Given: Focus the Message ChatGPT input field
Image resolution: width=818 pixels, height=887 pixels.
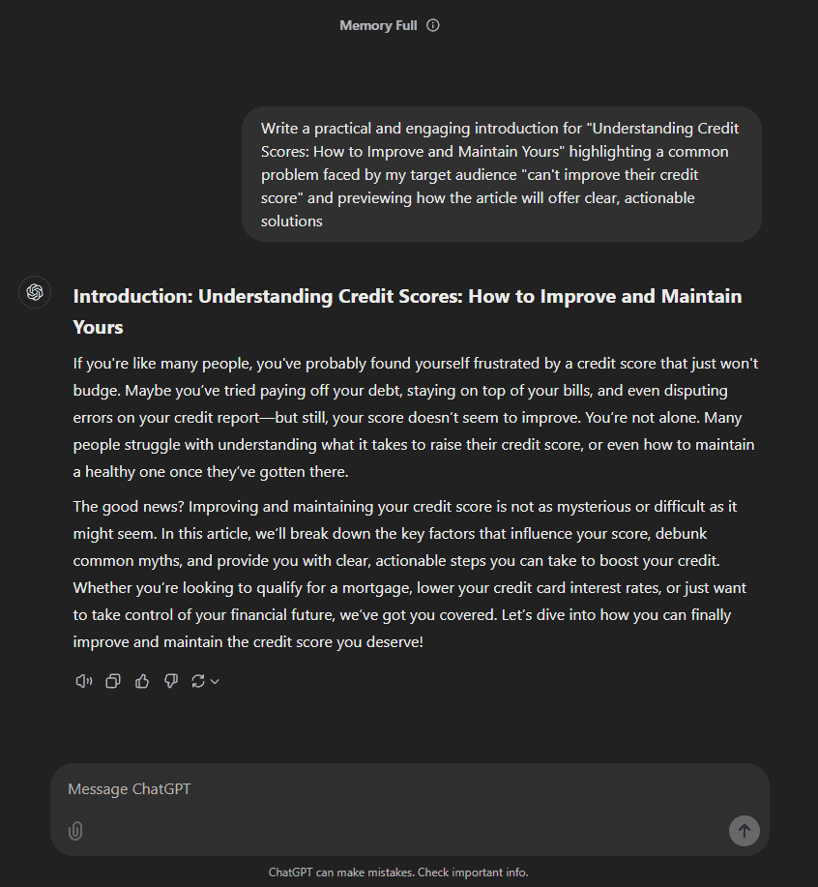Looking at the screenshot, I should pos(410,789).
